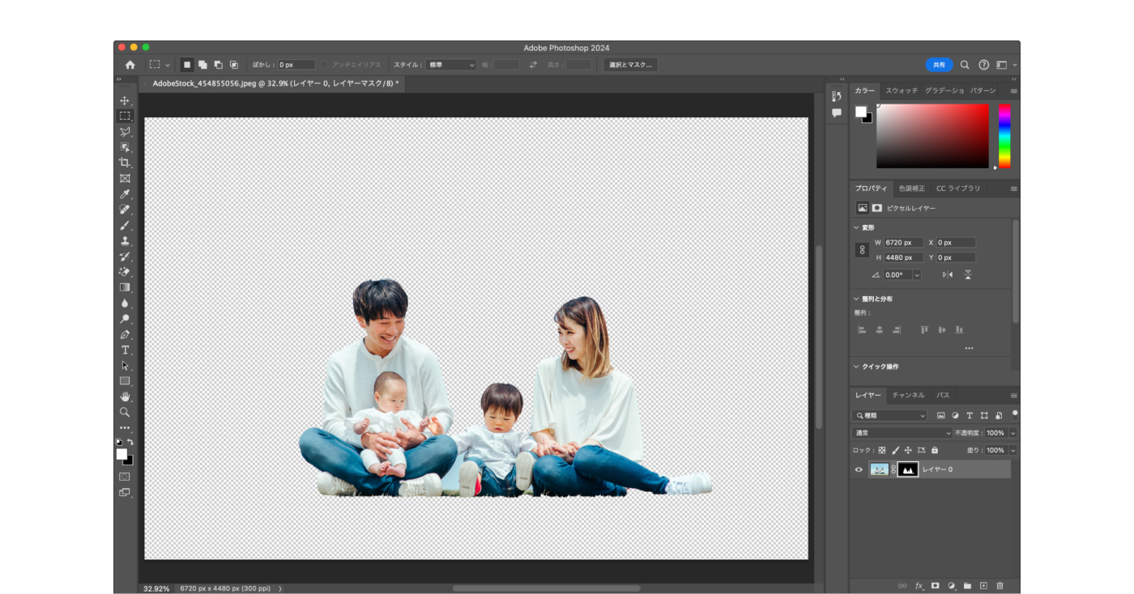
Task: Click the rainbow hue slider strip
Action: [1004, 135]
